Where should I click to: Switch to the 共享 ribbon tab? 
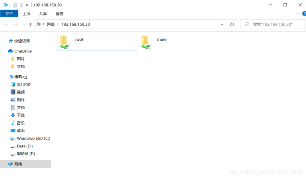tap(43, 14)
